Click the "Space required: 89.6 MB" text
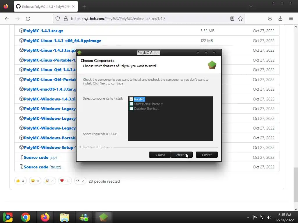The height and width of the screenshot is (223, 298). tap(100, 134)
